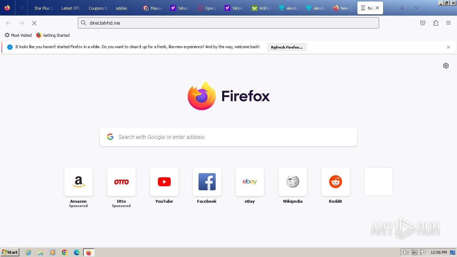457x257 pixels.
Task: Open Action Center flag tray icon
Action: (423, 252)
